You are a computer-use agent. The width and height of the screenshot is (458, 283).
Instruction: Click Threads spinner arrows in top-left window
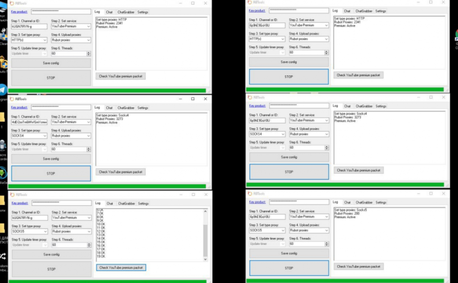coord(88,53)
